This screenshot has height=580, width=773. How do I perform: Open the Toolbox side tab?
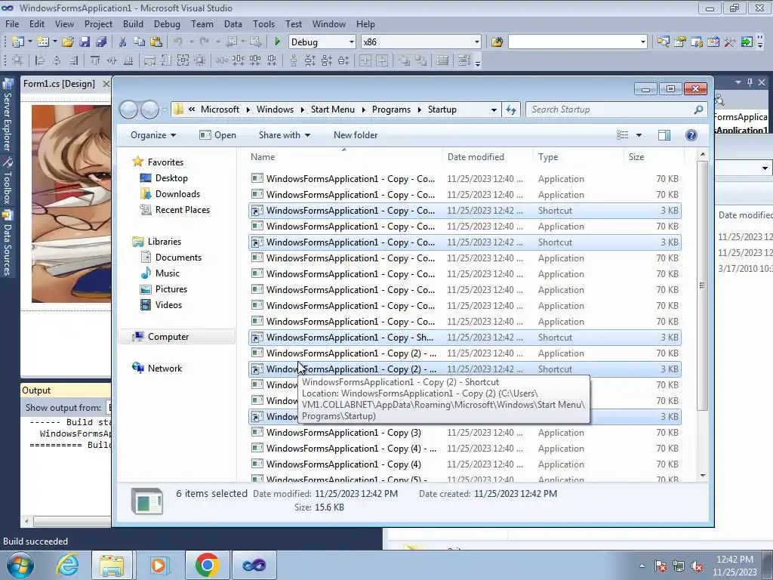[8, 181]
